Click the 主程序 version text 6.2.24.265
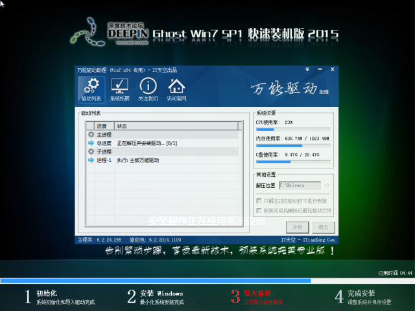The height and width of the screenshot is (311, 415). (109, 240)
